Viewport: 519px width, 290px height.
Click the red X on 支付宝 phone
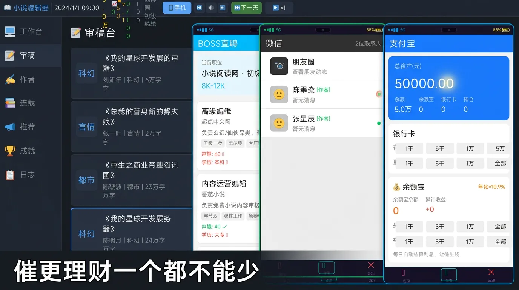tap(491, 272)
